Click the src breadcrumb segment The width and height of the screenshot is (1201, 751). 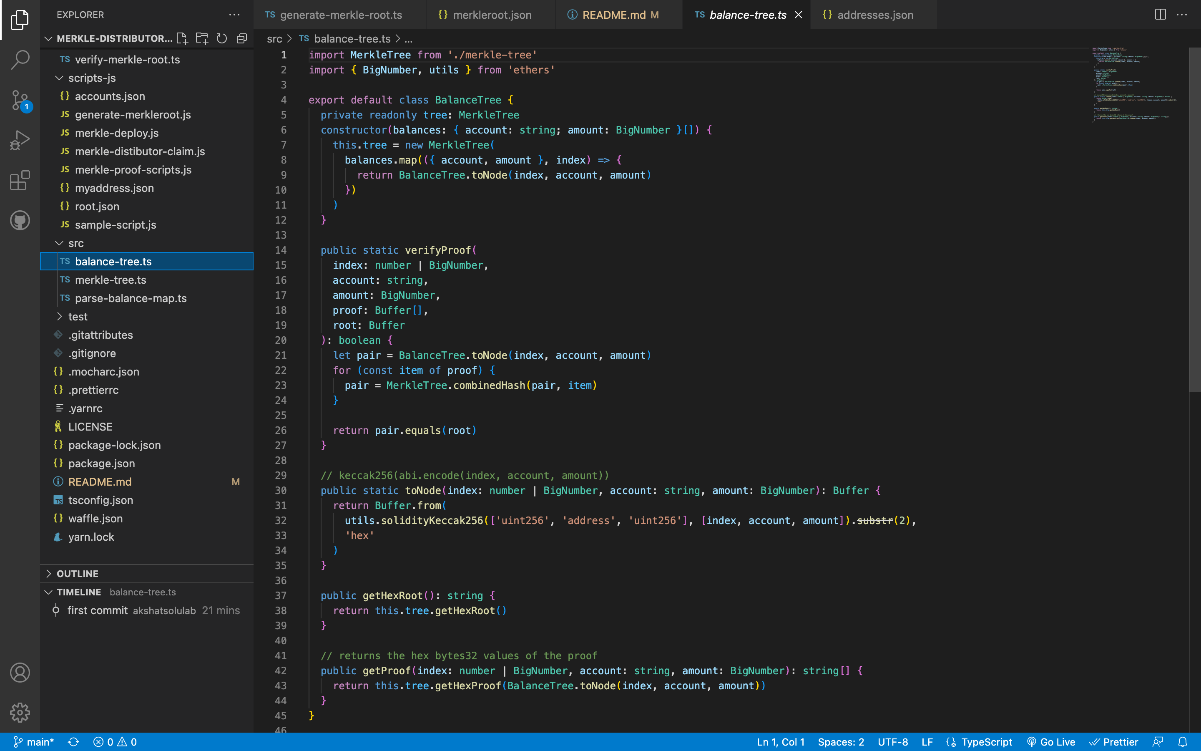tap(274, 39)
